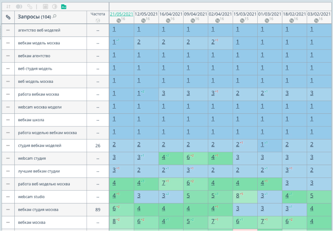Click the grayed link chain toolbar icon

click(29, 7)
